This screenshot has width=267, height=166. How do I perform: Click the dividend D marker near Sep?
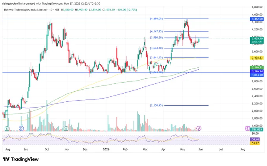[21, 128]
